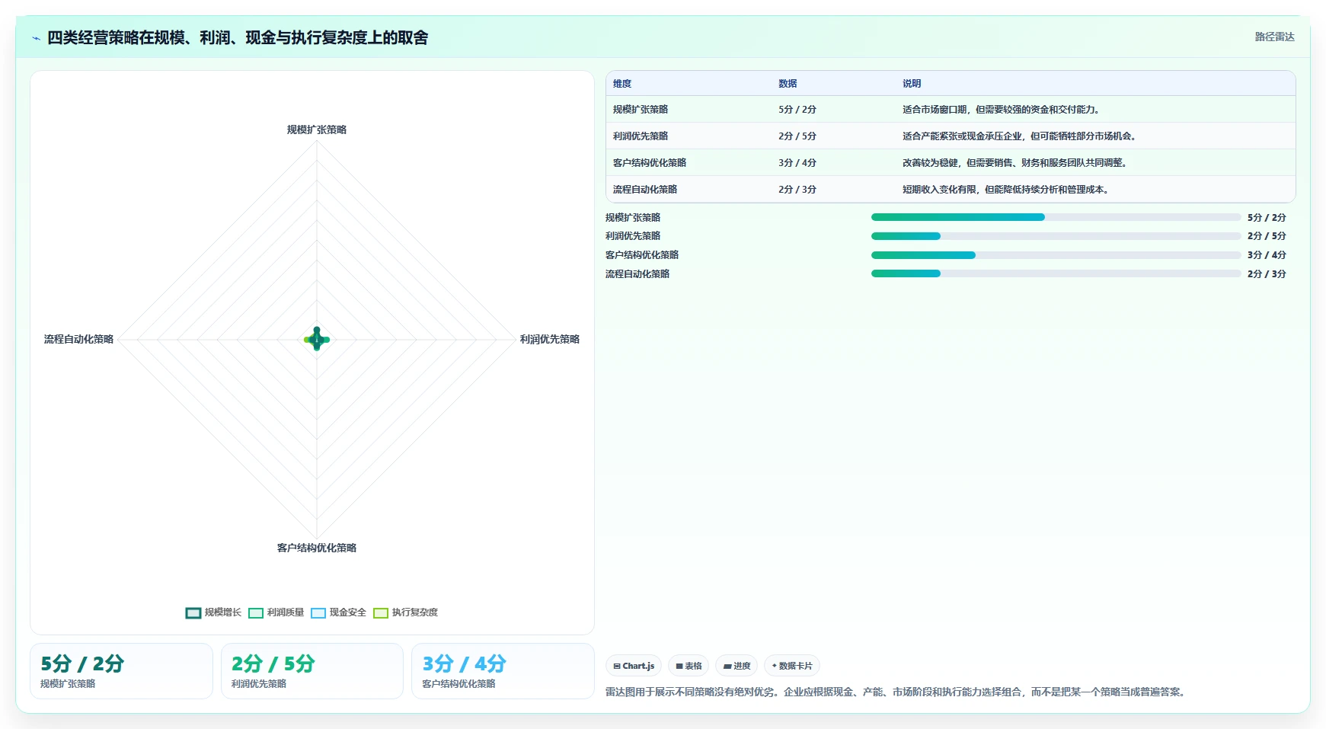Click progress value 2分 / 5分 at right
This screenshot has width=1326, height=729.
coord(1267,236)
